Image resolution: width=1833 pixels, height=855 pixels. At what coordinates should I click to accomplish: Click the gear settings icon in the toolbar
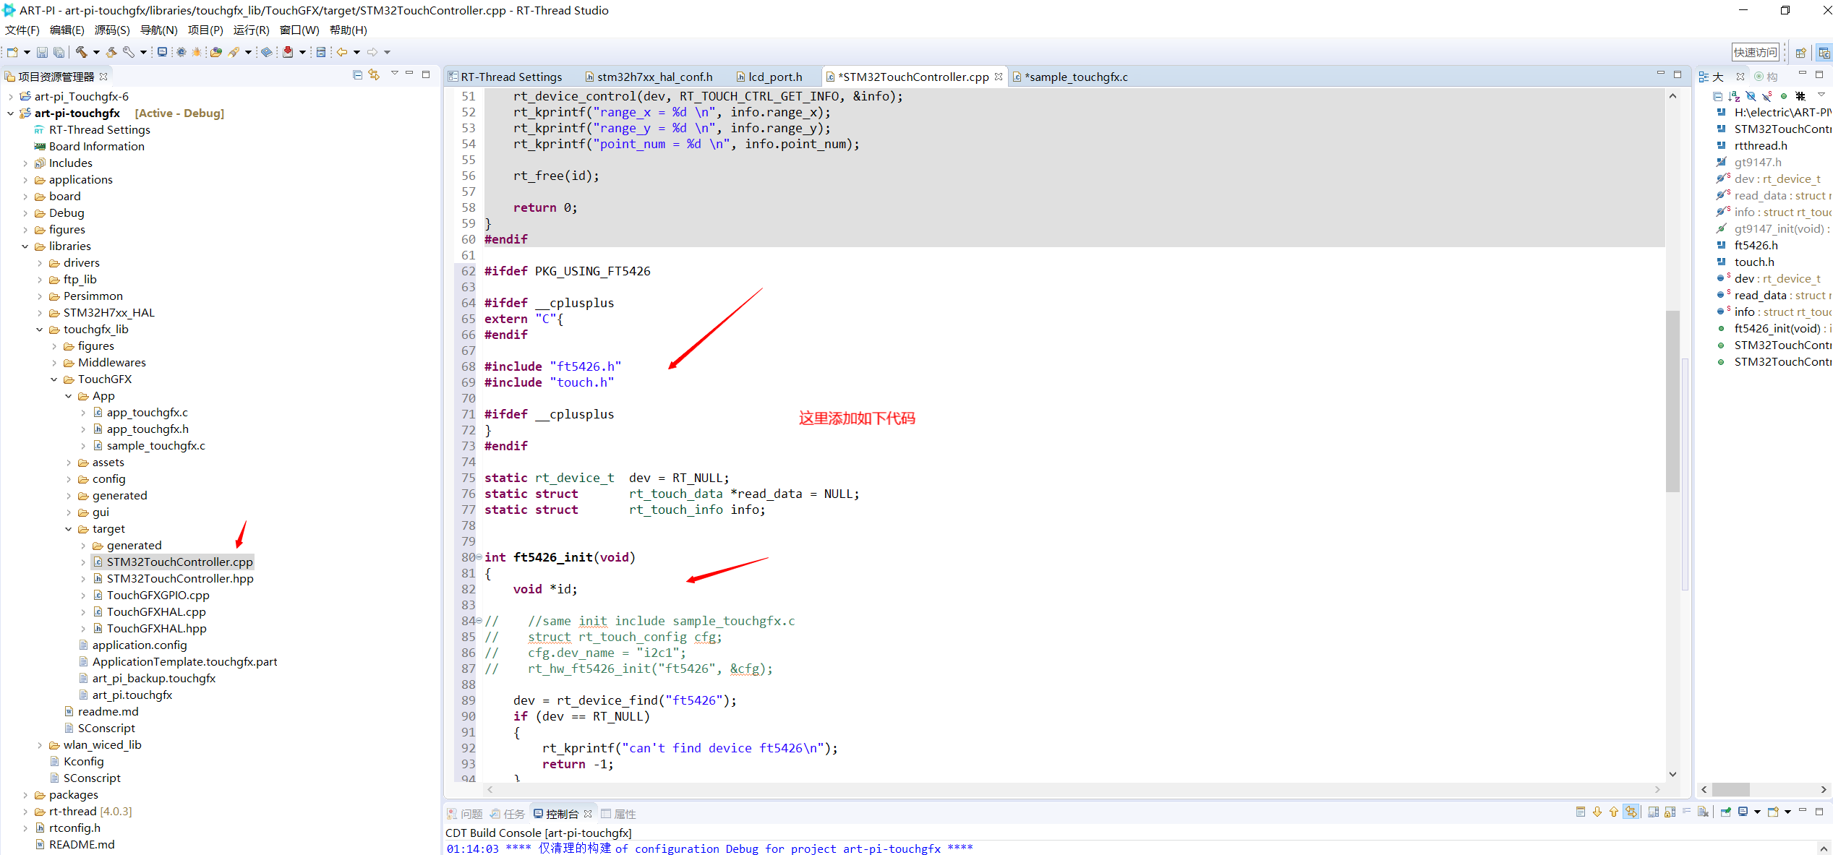tap(181, 52)
